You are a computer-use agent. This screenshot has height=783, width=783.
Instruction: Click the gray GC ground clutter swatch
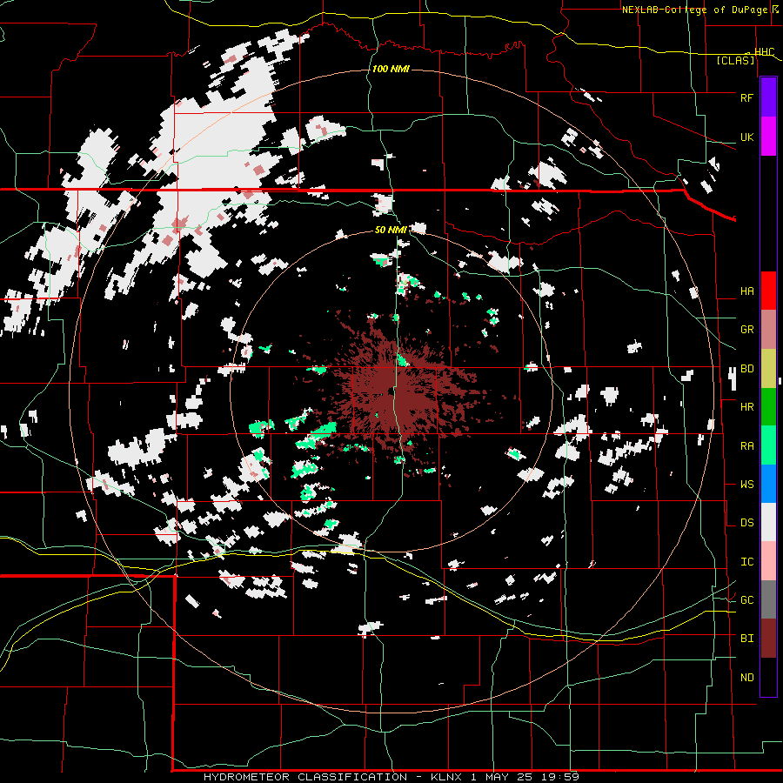(x=768, y=599)
